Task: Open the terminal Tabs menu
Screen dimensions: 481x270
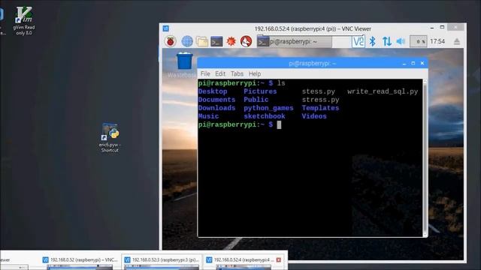Action: [237, 73]
